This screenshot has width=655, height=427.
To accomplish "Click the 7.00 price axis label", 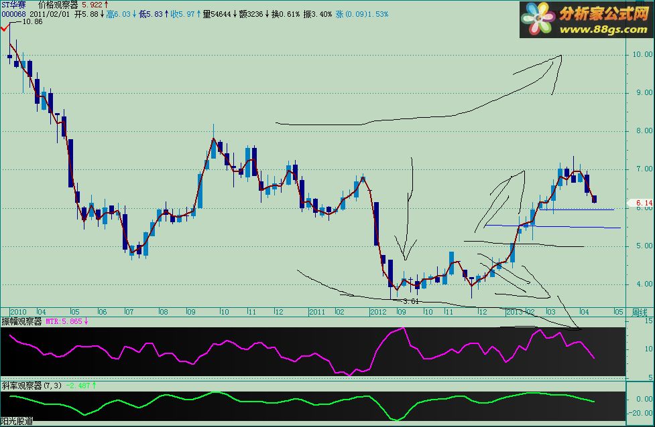I will [644, 169].
